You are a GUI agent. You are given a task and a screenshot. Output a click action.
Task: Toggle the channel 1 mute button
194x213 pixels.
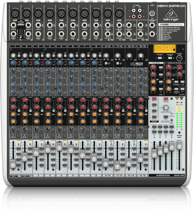pos(13,136)
